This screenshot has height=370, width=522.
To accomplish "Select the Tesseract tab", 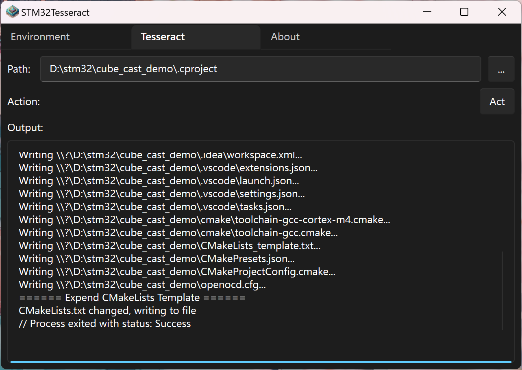I will [196, 37].
